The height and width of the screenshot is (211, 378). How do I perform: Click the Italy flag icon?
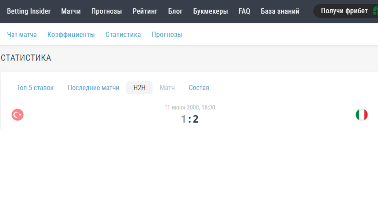[362, 115]
